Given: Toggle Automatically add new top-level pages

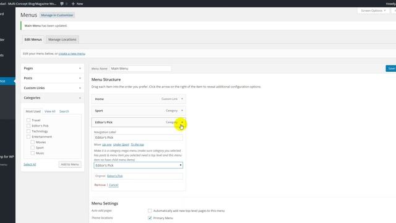Looking at the screenshot, I should coord(150,211).
